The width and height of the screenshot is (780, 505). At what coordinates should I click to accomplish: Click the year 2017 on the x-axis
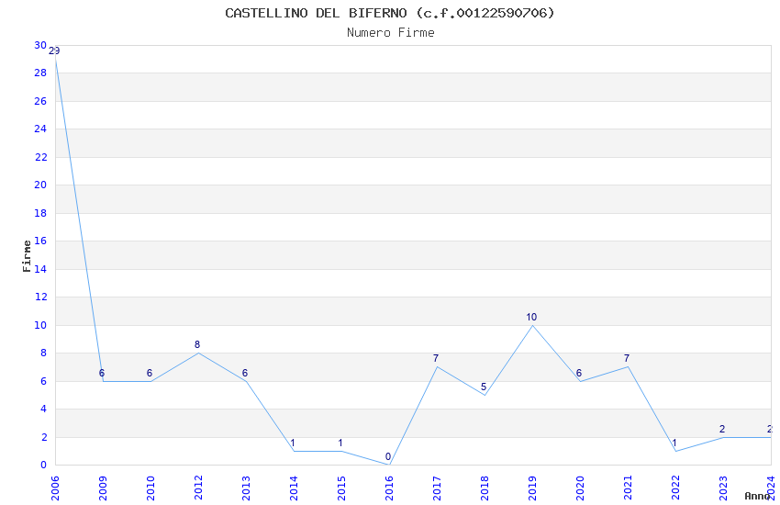click(x=437, y=488)
